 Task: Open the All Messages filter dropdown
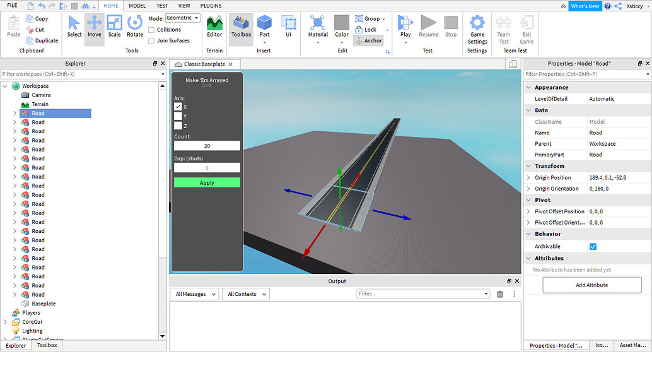194,293
